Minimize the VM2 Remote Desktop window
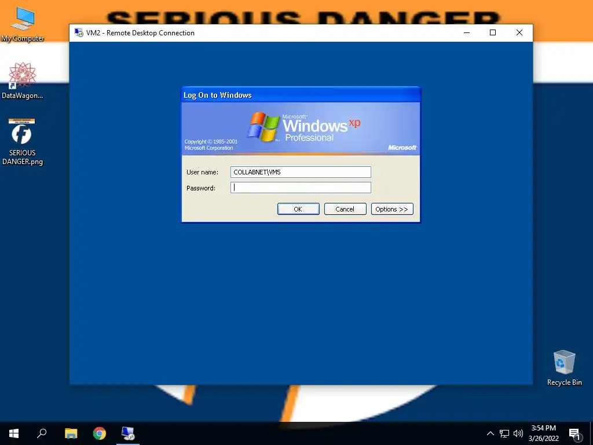This screenshot has width=593, height=445. (467, 33)
